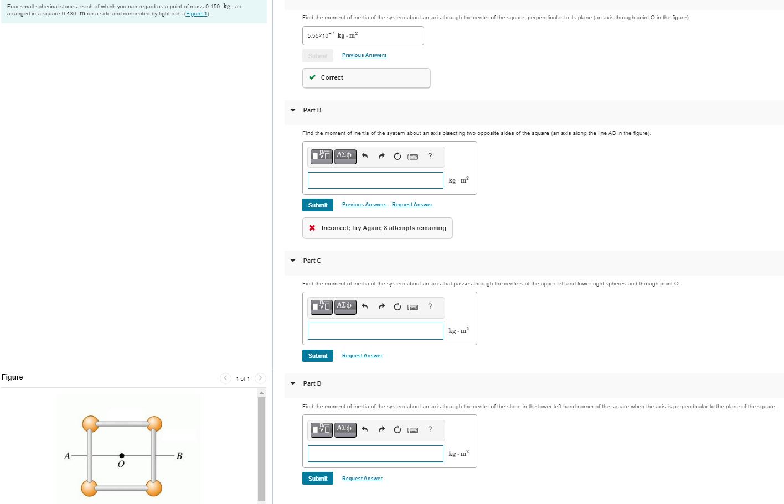Open the math templates button in Part B
784x504 pixels.
click(322, 155)
